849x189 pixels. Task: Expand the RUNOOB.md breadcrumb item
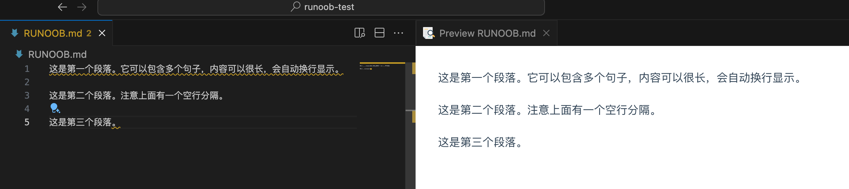pyautogui.click(x=57, y=54)
